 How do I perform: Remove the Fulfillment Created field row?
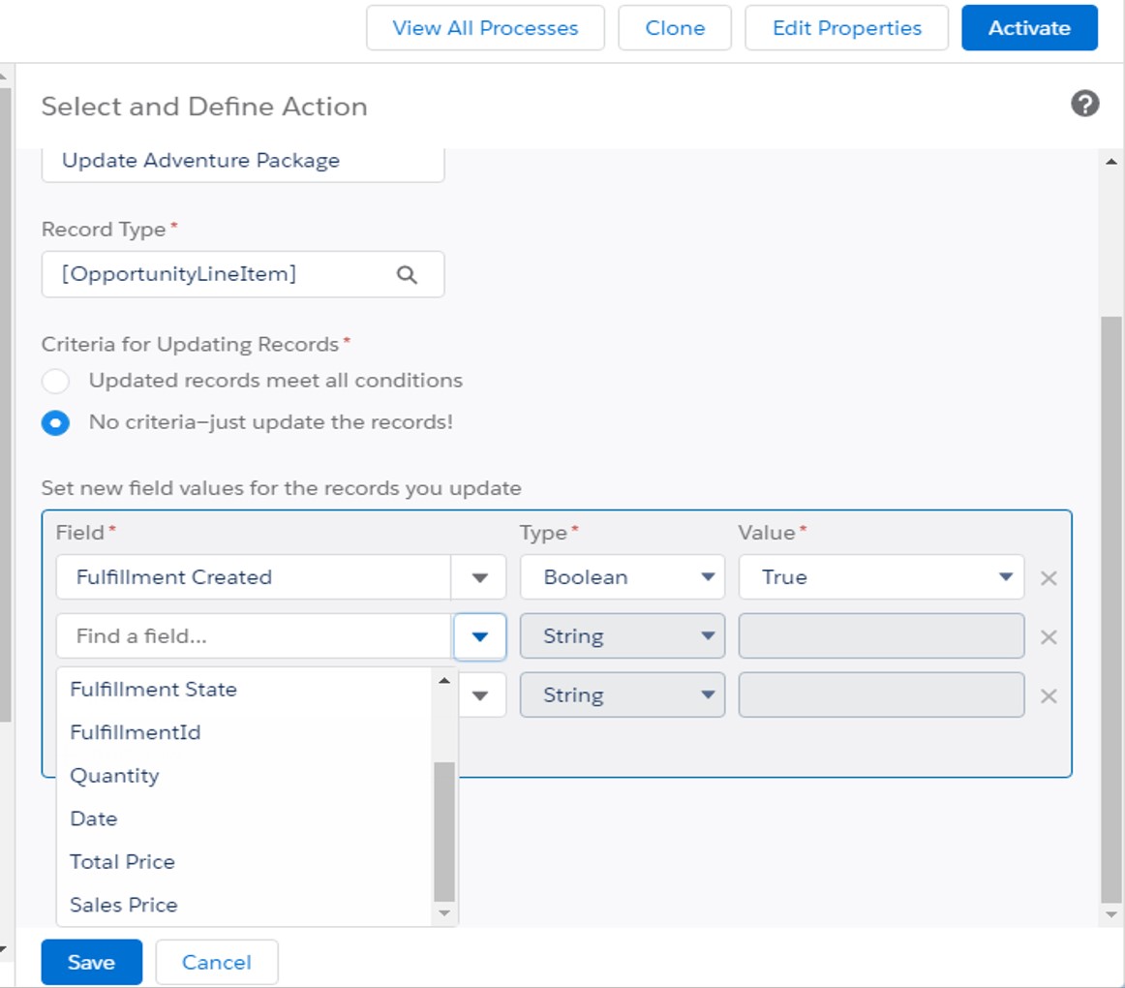(1048, 578)
